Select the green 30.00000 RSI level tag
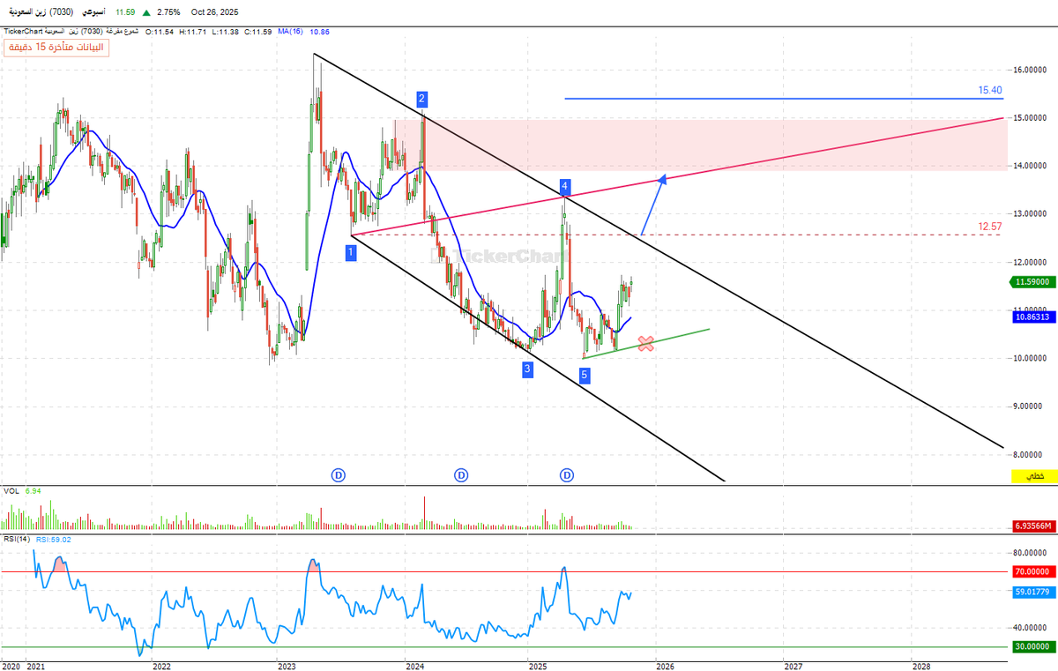The width and height of the screenshot is (1058, 671). [x=1032, y=646]
